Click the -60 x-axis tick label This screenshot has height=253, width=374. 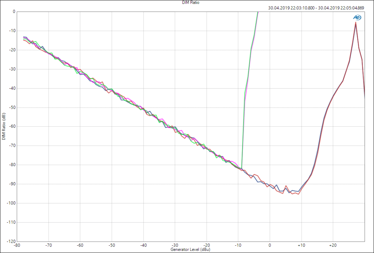pos(80,245)
